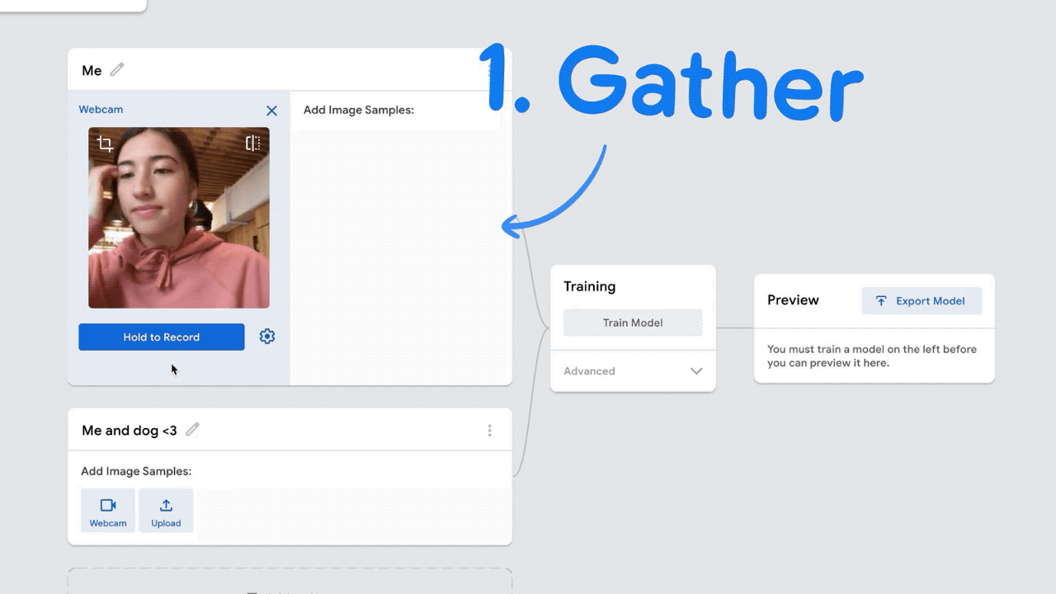This screenshot has width=1056, height=594.
Task: Click the Me class name text
Action: [x=92, y=71]
